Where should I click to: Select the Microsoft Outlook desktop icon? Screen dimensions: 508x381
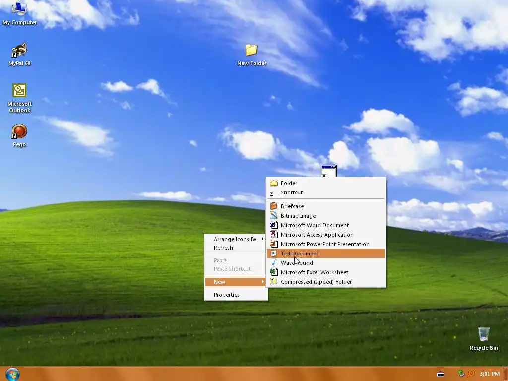(x=19, y=98)
